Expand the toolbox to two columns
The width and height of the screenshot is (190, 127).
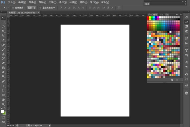[x=1, y=12]
